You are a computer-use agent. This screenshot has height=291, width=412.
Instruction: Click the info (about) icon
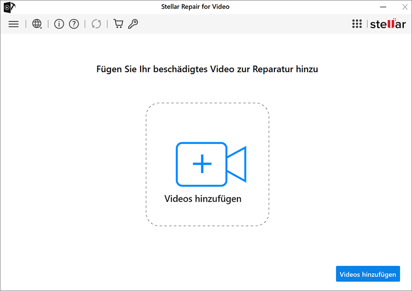point(59,24)
